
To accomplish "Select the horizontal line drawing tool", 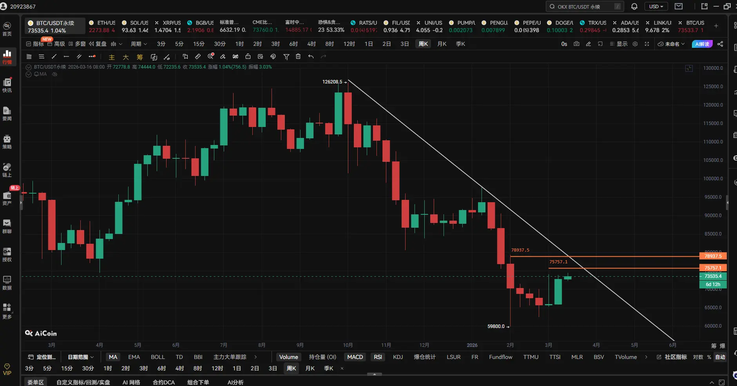I will pyautogui.click(x=66, y=56).
